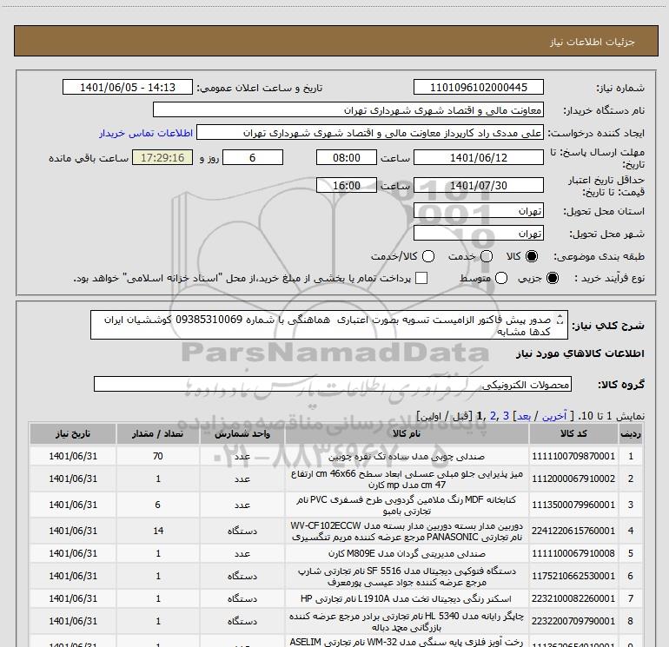
Task: Click the deadline time field 08:00
Action: point(347,157)
